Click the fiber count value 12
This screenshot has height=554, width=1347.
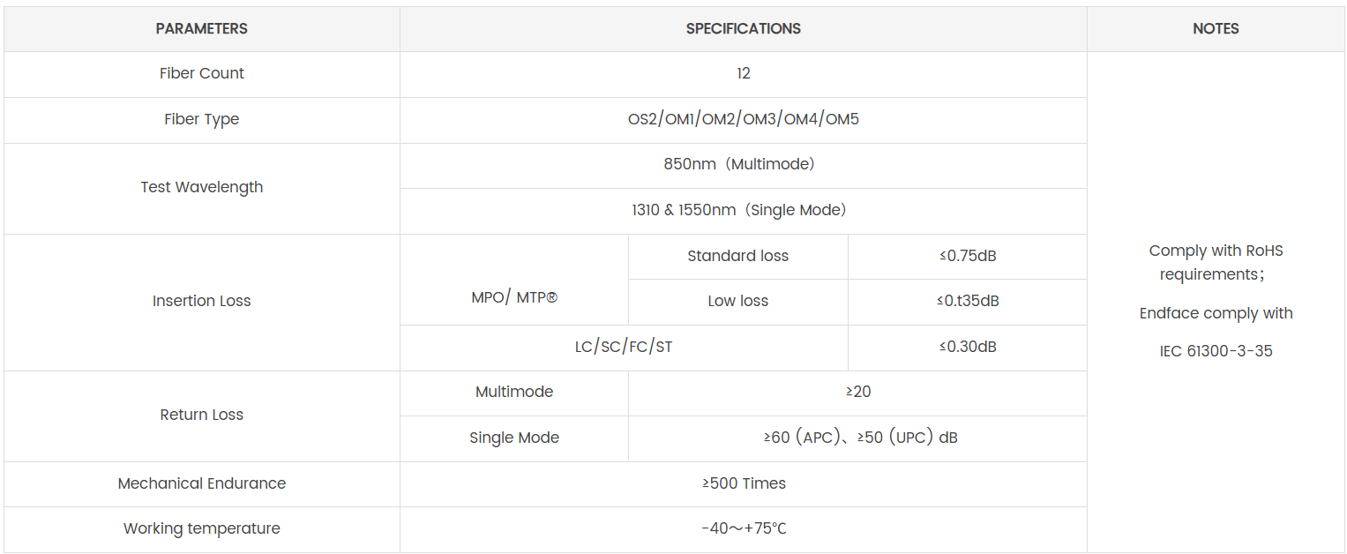743,74
